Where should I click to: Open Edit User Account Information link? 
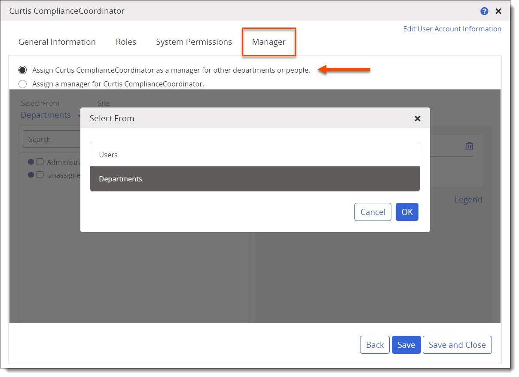452,29
